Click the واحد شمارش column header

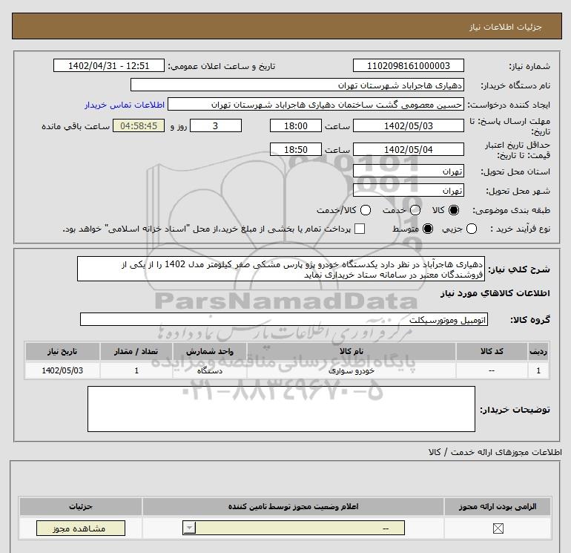tap(210, 351)
